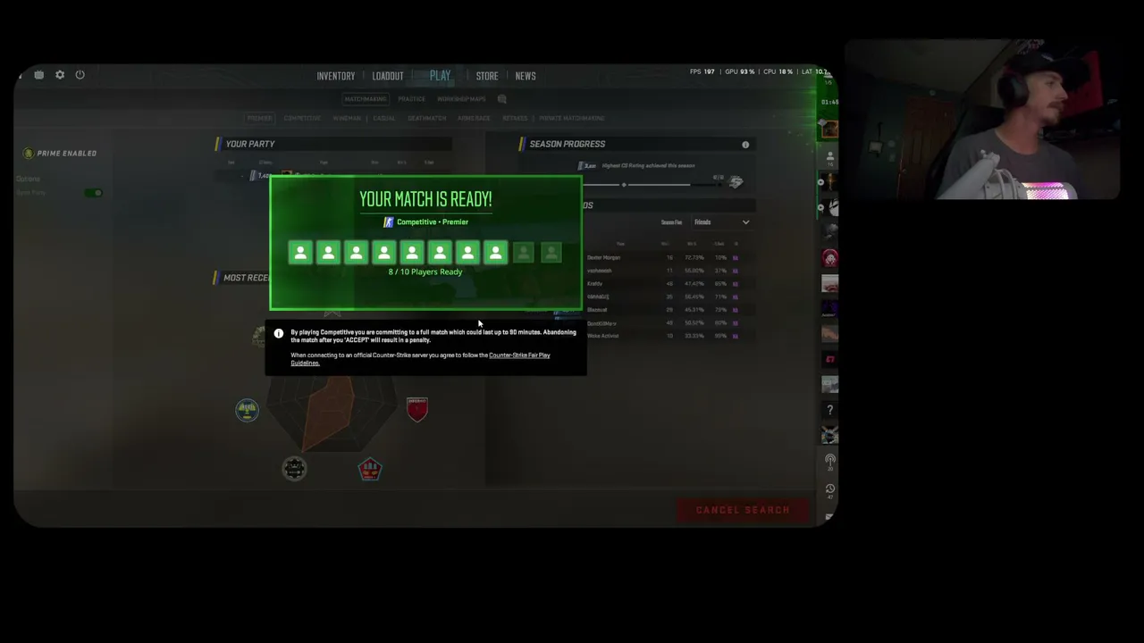
Task: Toggle the Open Party switch
Action: pyautogui.click(x=93, y=193)
